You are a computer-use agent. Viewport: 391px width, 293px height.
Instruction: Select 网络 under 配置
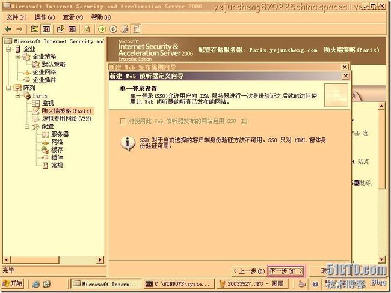coord(57,142)
